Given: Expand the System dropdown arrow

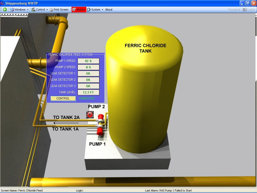Looking at the screenshot, I should (102, 10).
